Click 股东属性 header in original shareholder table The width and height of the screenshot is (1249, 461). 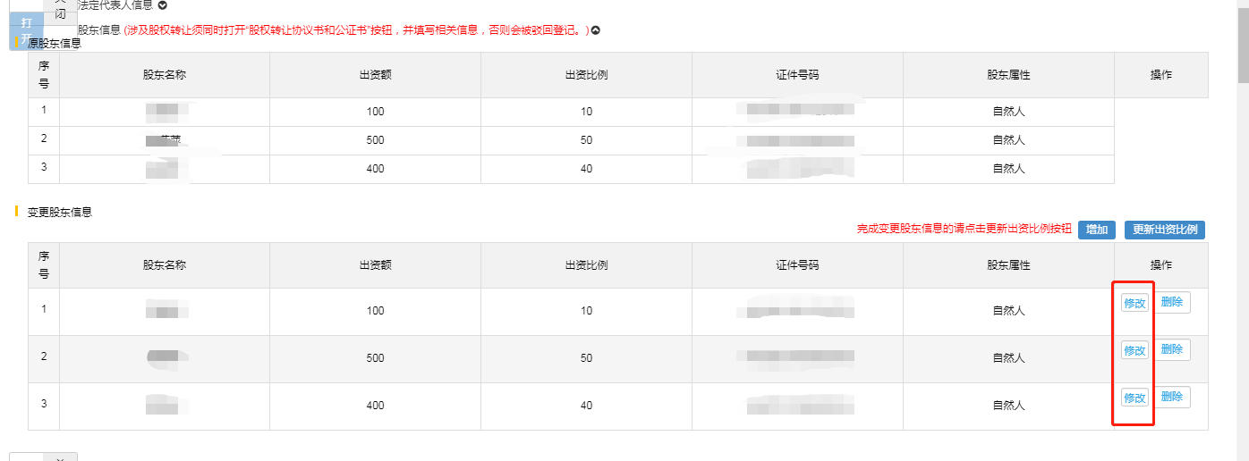tap(1008, 75)
